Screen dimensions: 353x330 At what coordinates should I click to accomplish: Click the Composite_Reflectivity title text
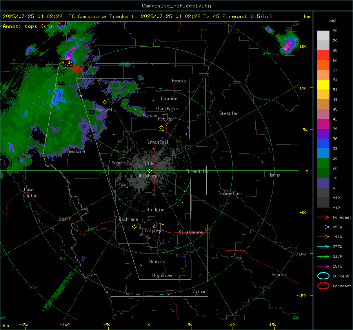(x=176, y=6)
